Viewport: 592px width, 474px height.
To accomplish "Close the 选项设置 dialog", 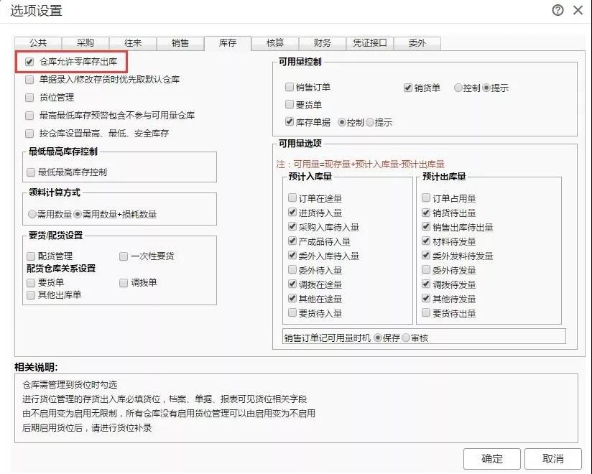I will [x=578, y=10].
